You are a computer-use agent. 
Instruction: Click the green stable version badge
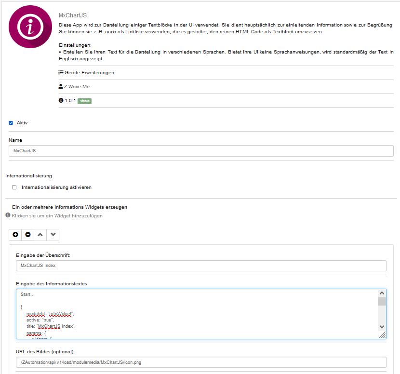(85, 101)
